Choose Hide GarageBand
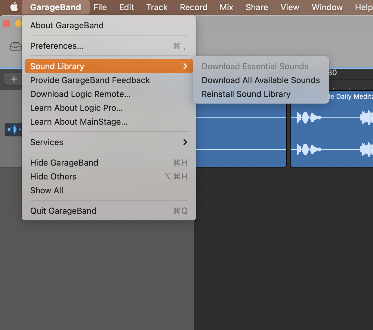The width and height of the screenshot is (373, 330). [109, 163]
